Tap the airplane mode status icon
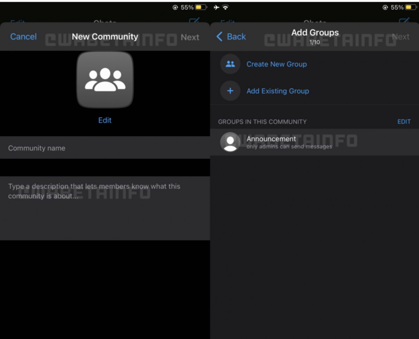The image size is (419, 339). (216, 7)
